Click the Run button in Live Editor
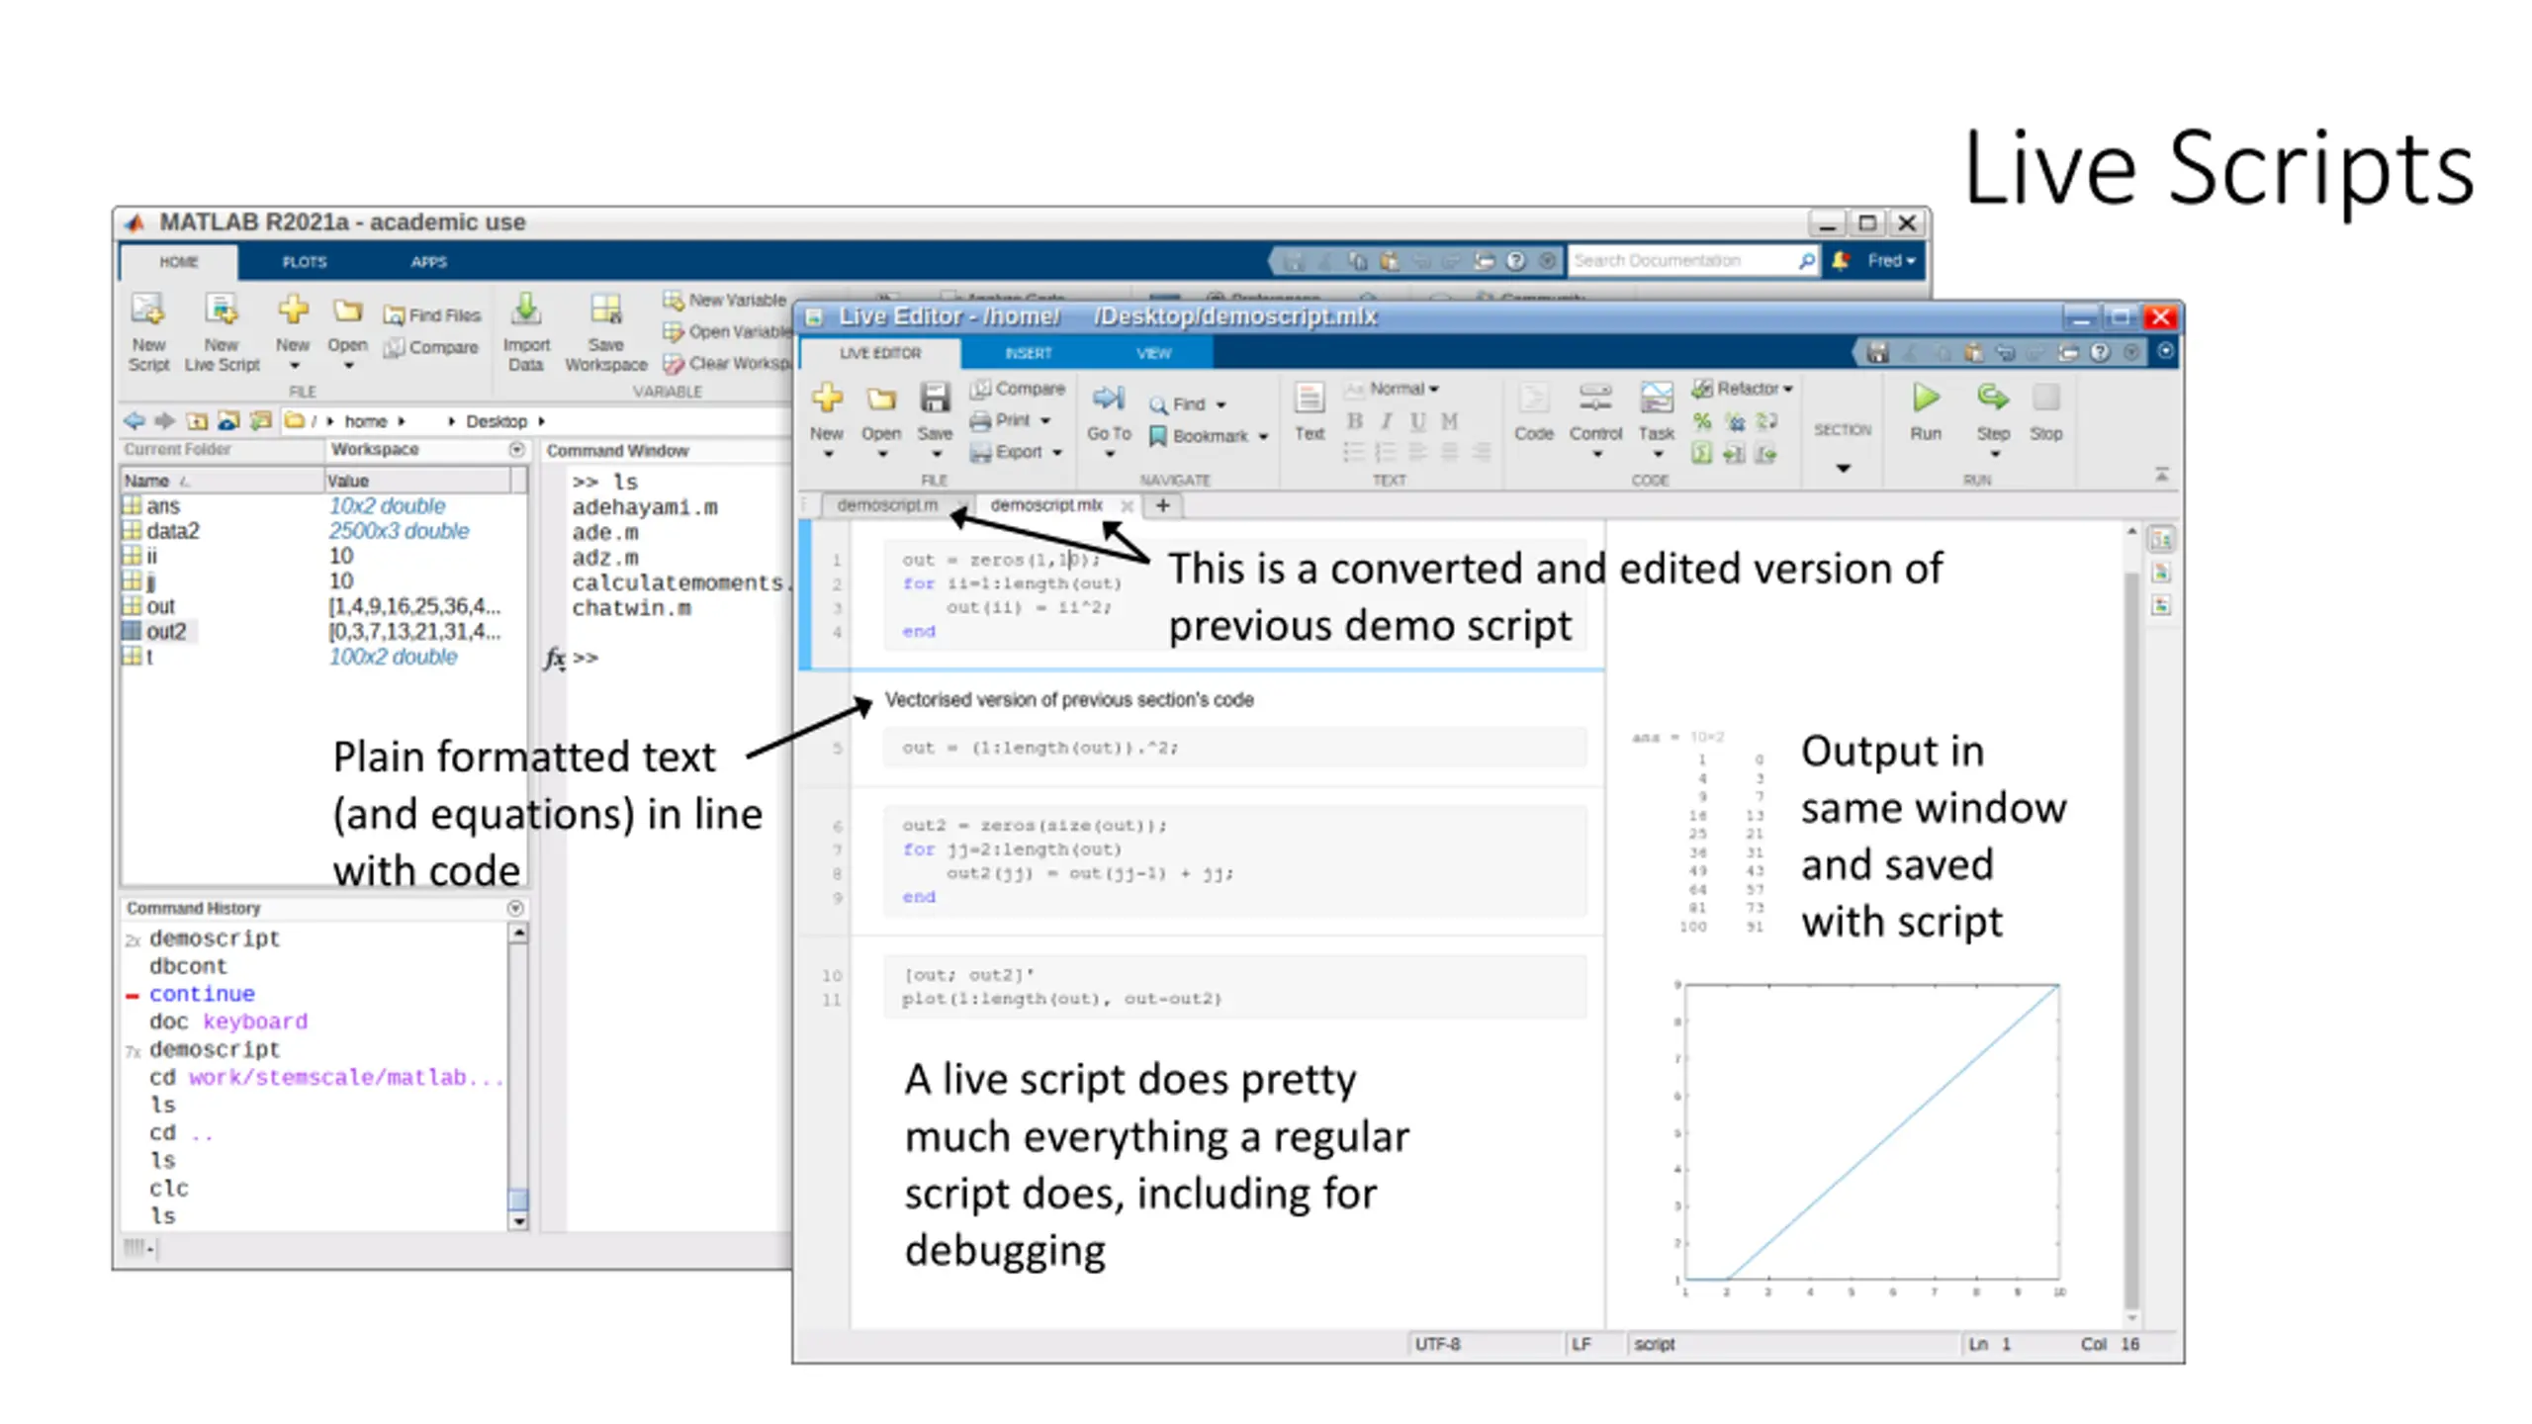 coord(1925,400)
